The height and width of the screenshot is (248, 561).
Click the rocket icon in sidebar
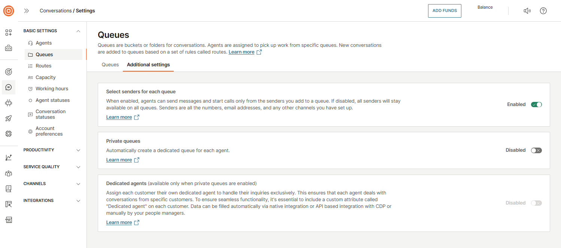click(x=9, y=118)
